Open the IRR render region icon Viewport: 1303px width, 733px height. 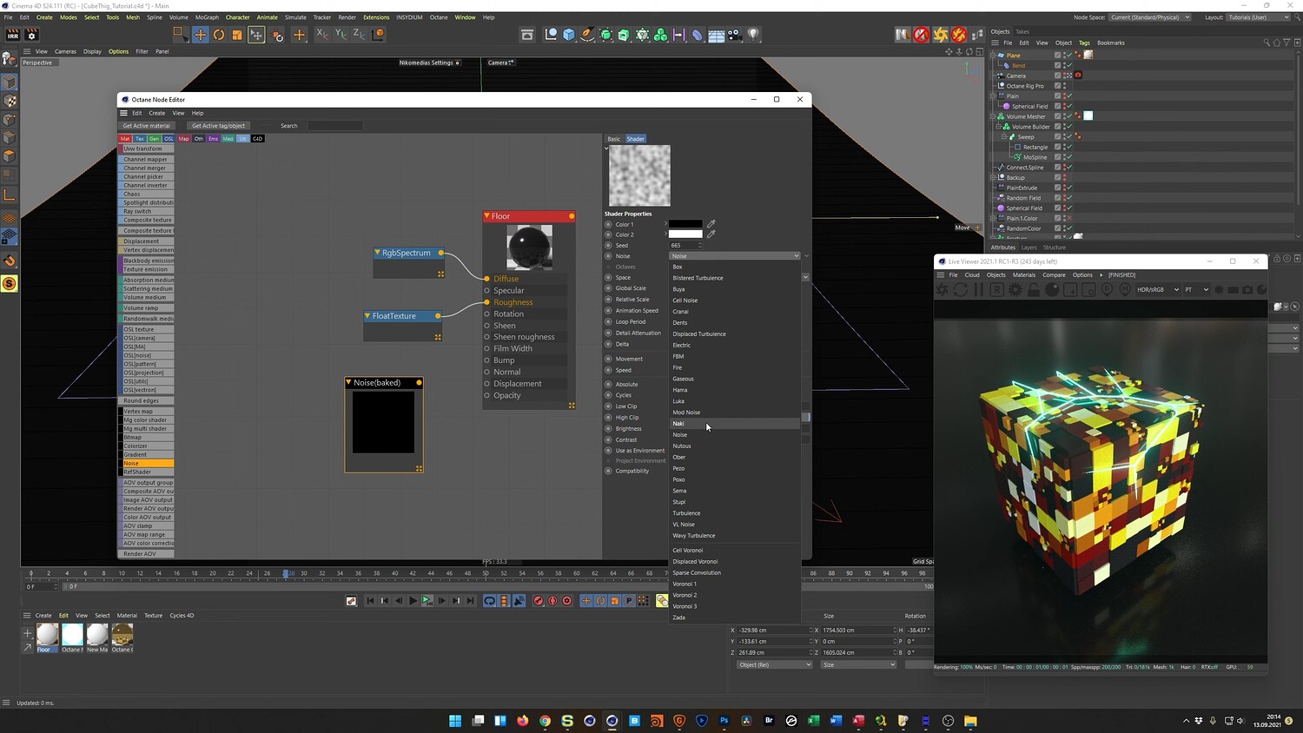coord(13,35)
